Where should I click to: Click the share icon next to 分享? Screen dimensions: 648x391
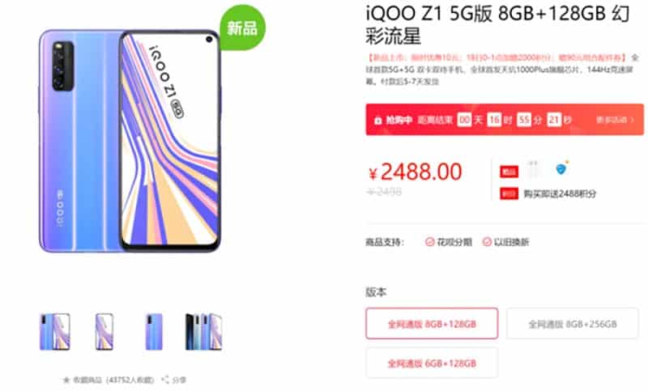pos(165,379)
